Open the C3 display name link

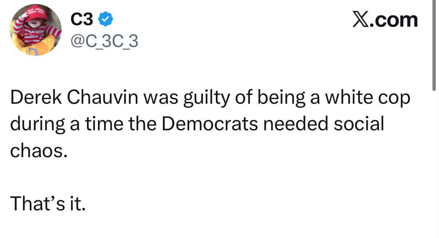[82, 20]
